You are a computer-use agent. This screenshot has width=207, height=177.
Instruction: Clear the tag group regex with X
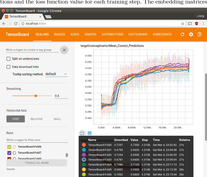pos(64,50)
